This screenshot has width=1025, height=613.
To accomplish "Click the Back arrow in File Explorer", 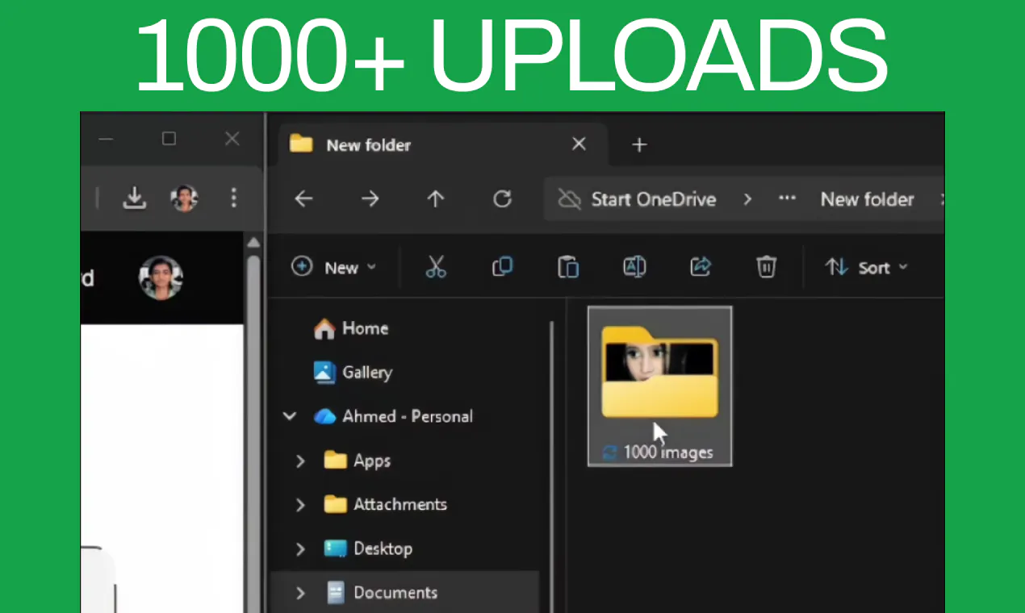I will coord(303,199).
